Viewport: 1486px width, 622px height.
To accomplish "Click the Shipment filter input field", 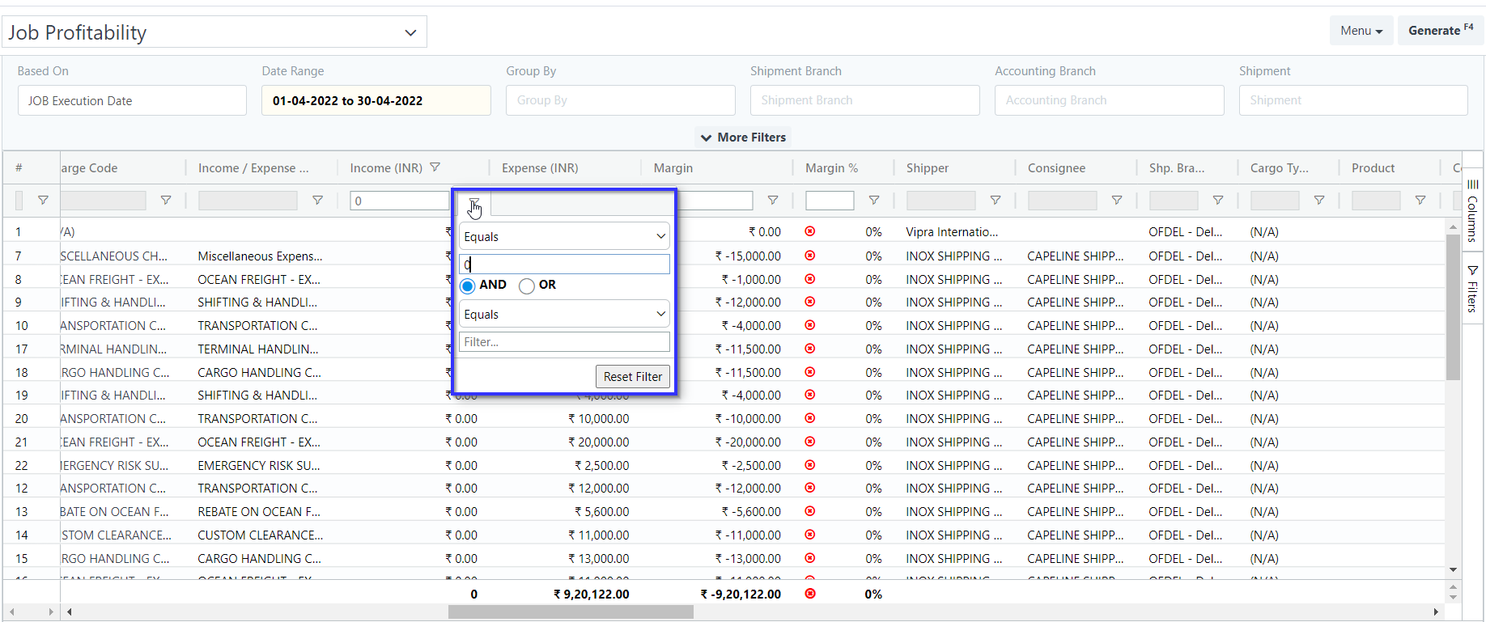I will tap(1353, 100).
